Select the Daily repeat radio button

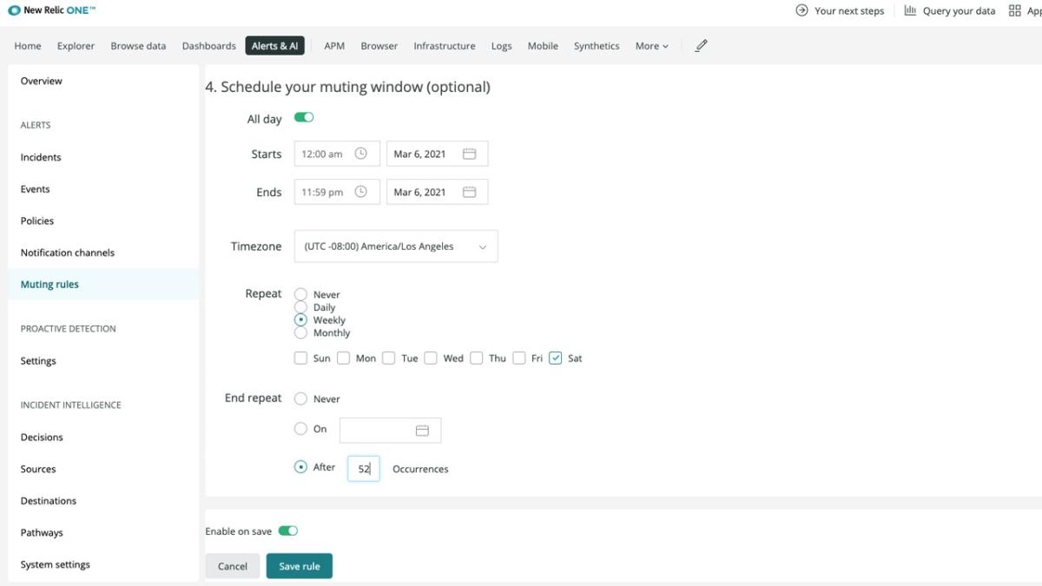[x=299, y=306]
